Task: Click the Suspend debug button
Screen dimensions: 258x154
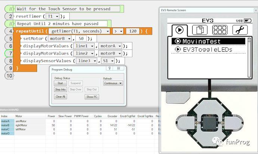Action: click(x=76, y=83)
